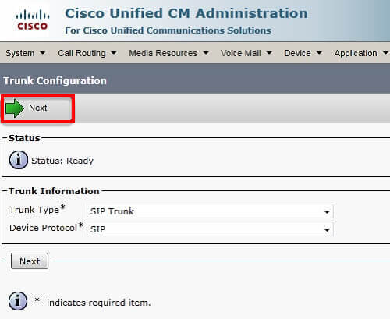Screen dimensions: 390x319
Task: Open the Media Resources menu
Action: coord(169,53)
